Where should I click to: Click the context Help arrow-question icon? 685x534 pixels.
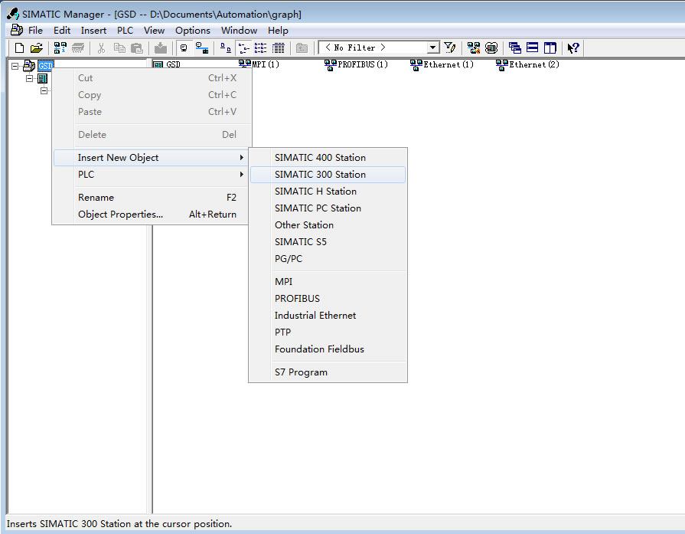(573, 48)
